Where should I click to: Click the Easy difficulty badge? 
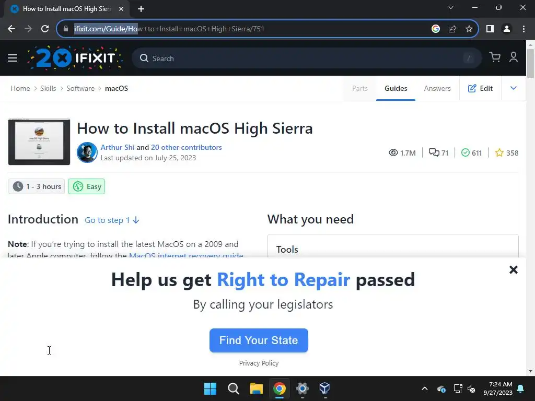[x=87, y=186]
